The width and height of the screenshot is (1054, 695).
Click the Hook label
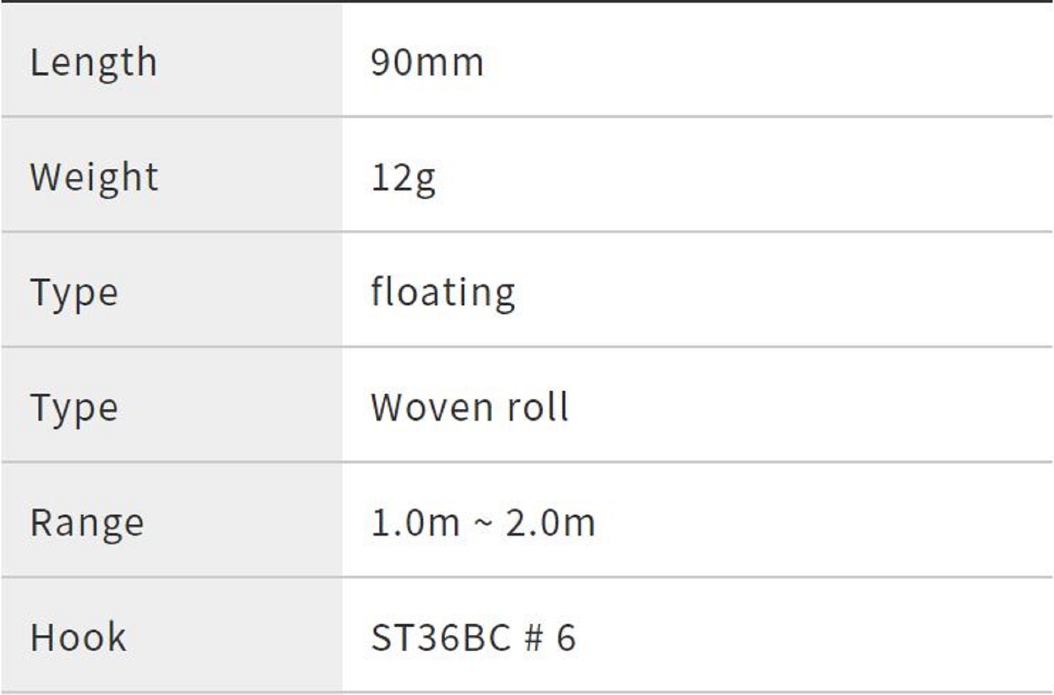pos(79,638)
